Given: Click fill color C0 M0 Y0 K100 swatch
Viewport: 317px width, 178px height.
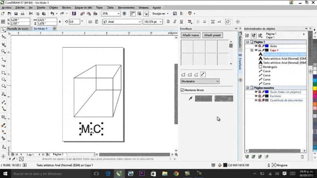Looking at the screenshot, I should pyautogui.click(x=225, y=165).
